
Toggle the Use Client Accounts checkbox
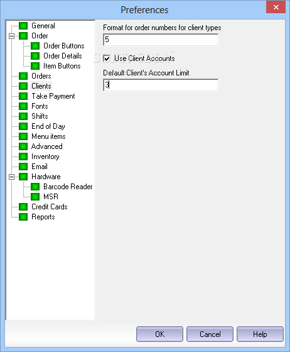[107, 58]
